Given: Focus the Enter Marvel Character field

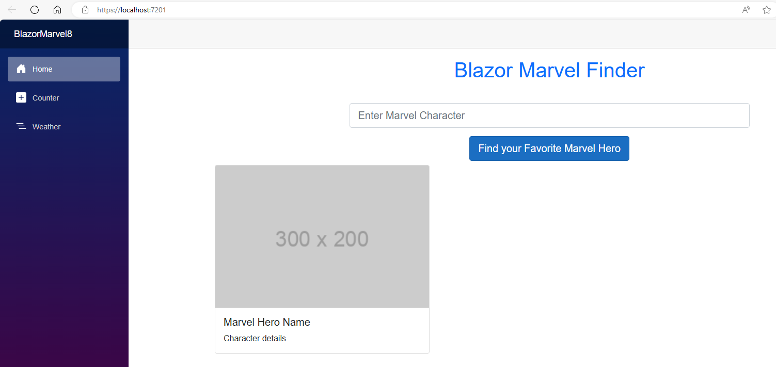Looking at the screenshot, I should pyautogui.click(x=549, y=115).
